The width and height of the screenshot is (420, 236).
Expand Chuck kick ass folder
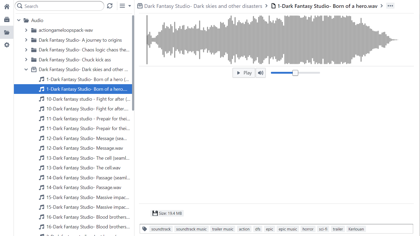[x=26, y=60]
